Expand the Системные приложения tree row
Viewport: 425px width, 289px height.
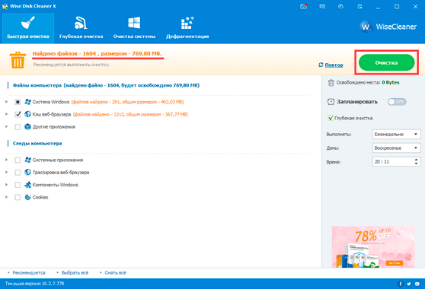click(x=6, y=160)
